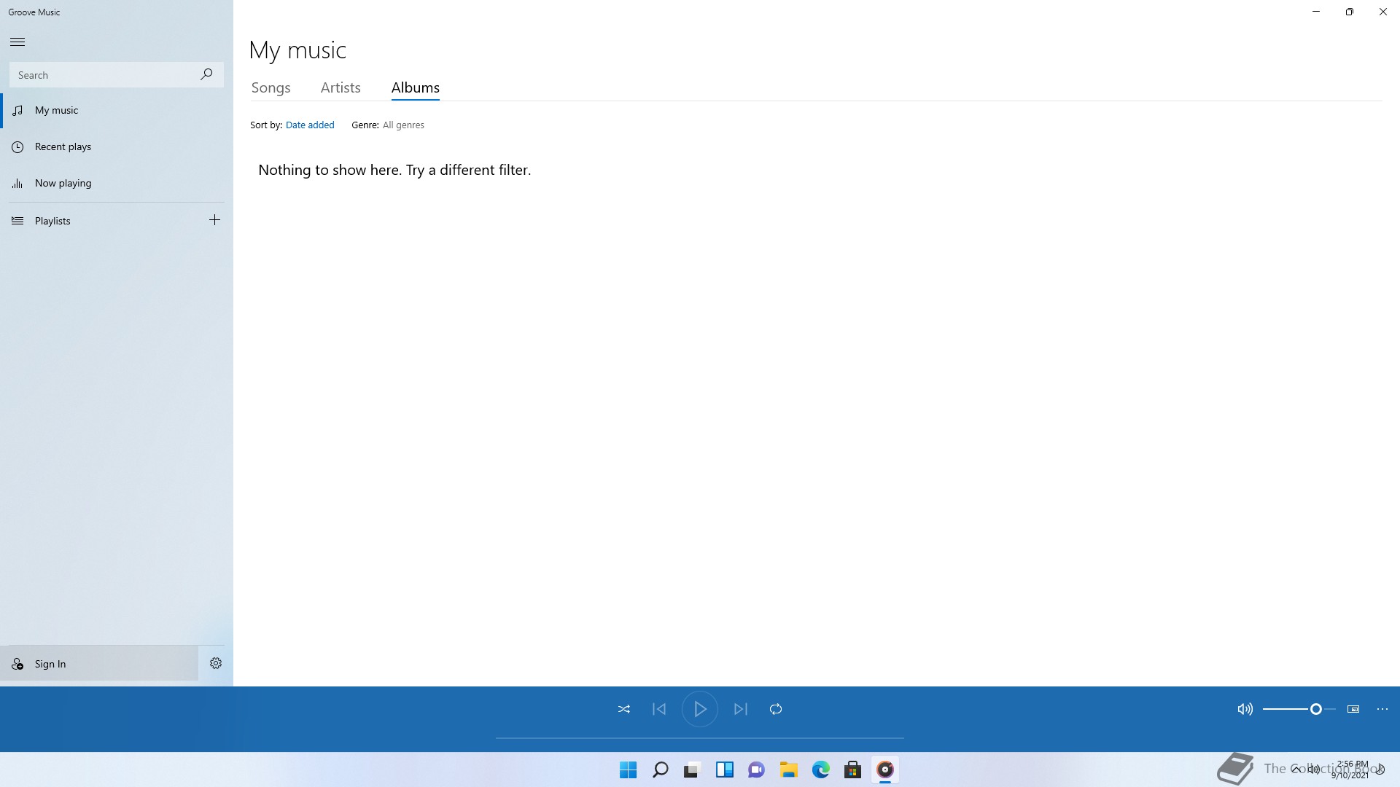Open Sort by Date added dropdown
The image size is (1400, 787).
coord(310,125)
